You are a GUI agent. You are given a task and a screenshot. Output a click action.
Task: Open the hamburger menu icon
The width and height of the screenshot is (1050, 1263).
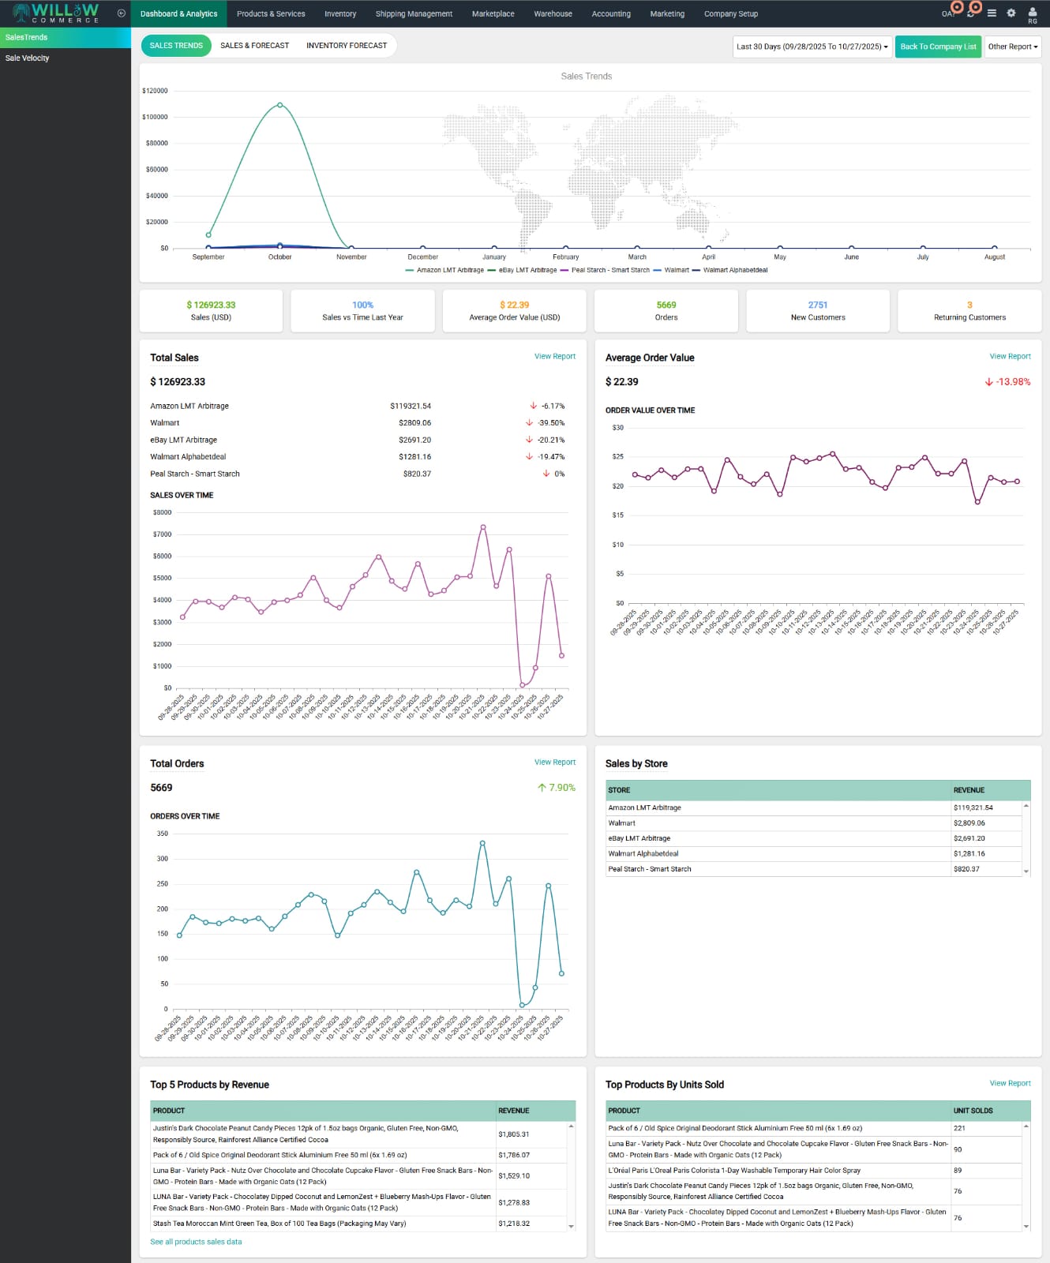(x=992, y=13)
